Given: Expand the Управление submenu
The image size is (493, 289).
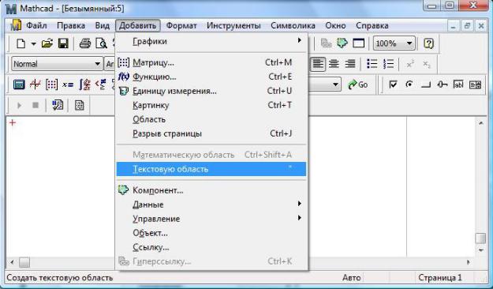Looking at the screenshot, I should (x=211, y=219).
